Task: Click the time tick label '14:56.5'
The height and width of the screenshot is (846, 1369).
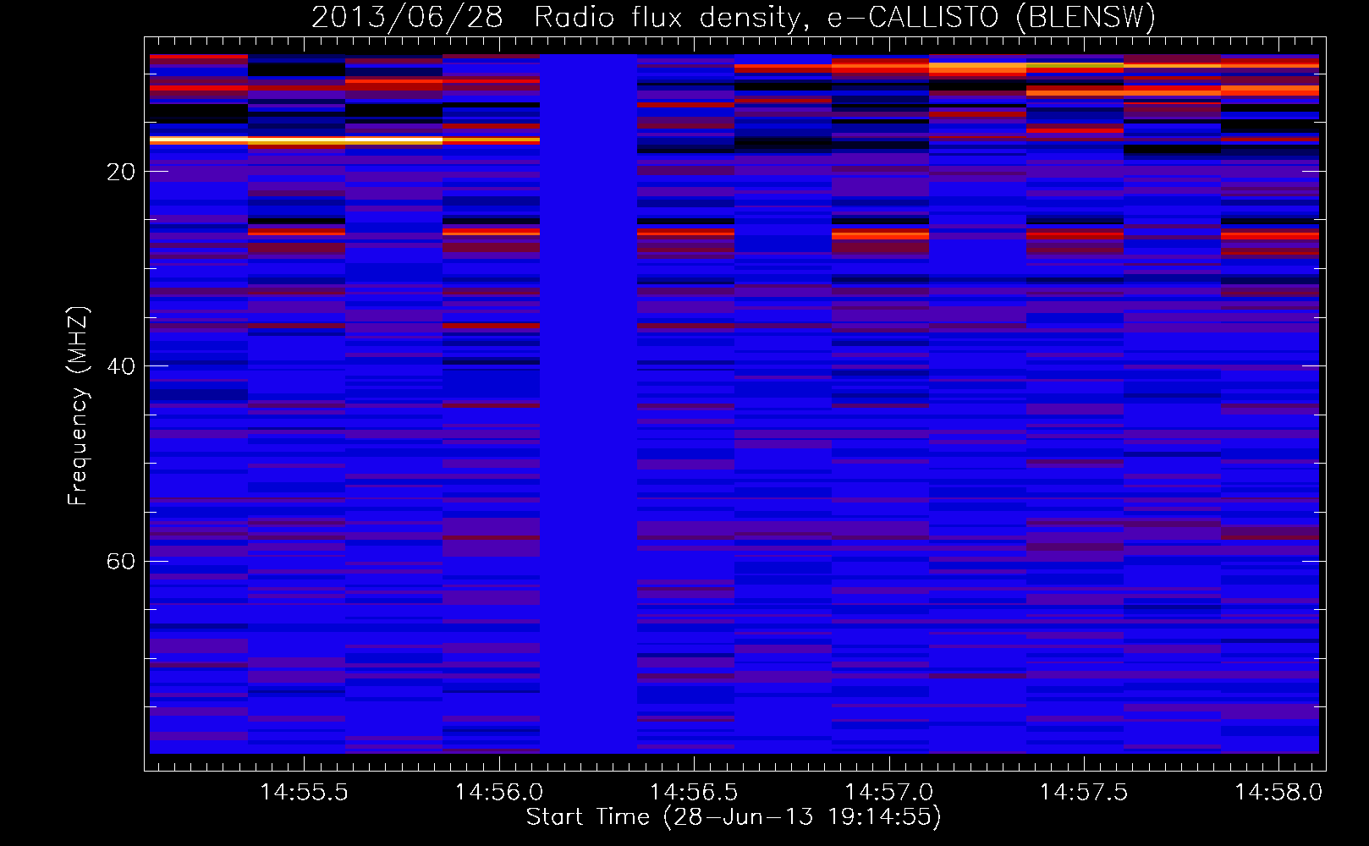Action: (x=694, y=793)
